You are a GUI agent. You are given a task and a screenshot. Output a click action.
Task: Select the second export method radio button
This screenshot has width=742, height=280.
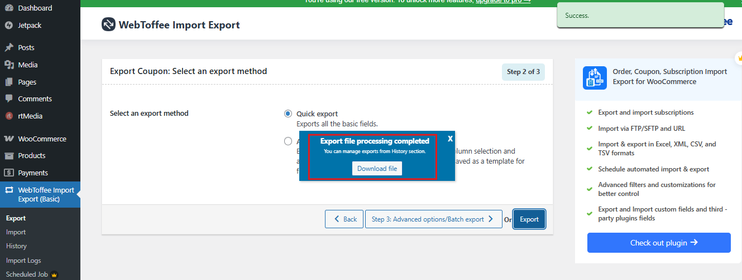(288, 141)
